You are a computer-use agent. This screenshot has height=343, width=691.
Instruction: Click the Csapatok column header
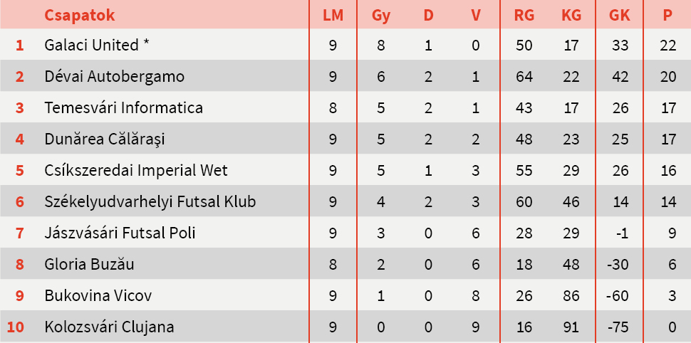pos(79,15)
